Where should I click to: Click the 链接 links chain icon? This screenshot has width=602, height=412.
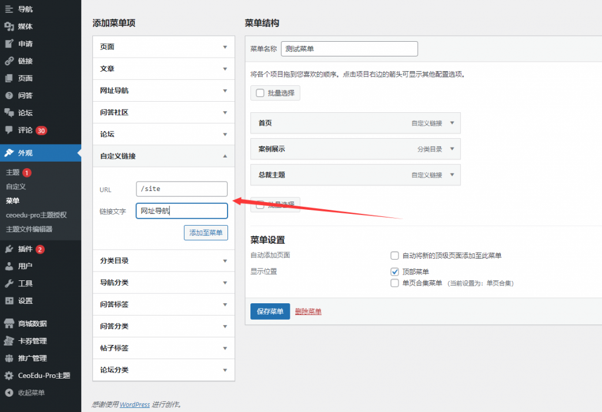point(9,61)
